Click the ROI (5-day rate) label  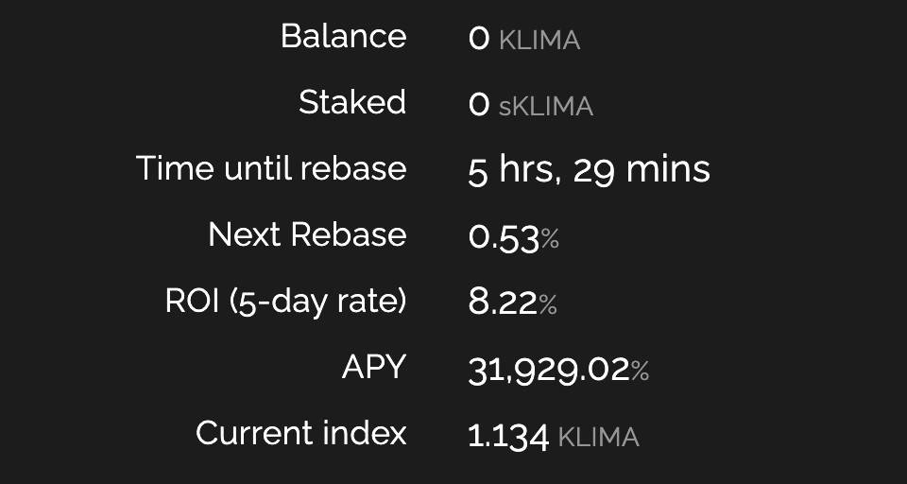[285, 302]
